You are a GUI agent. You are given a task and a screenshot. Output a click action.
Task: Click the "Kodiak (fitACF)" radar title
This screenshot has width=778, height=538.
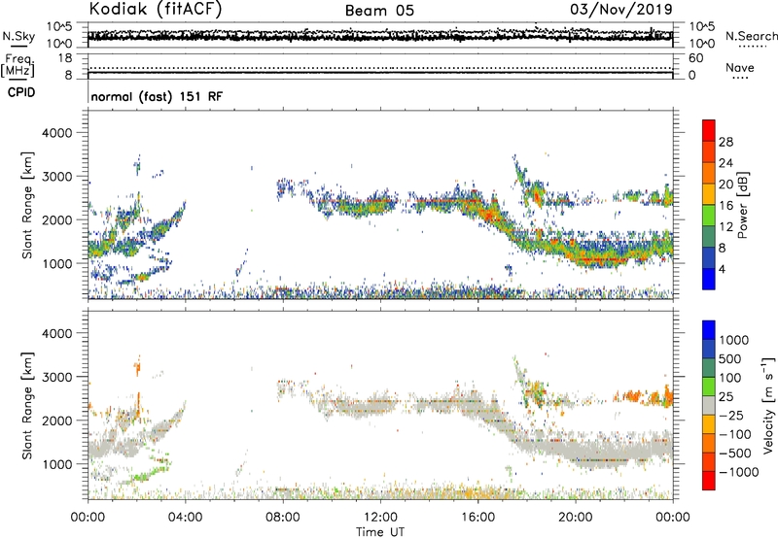(x=156, y=9)
